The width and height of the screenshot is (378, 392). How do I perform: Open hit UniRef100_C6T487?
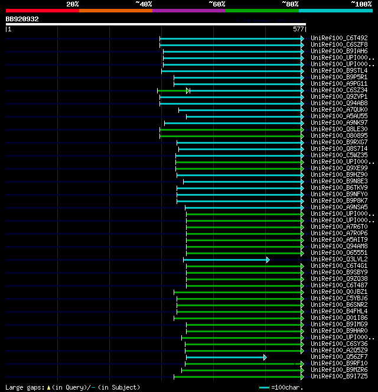coord(339,285)
